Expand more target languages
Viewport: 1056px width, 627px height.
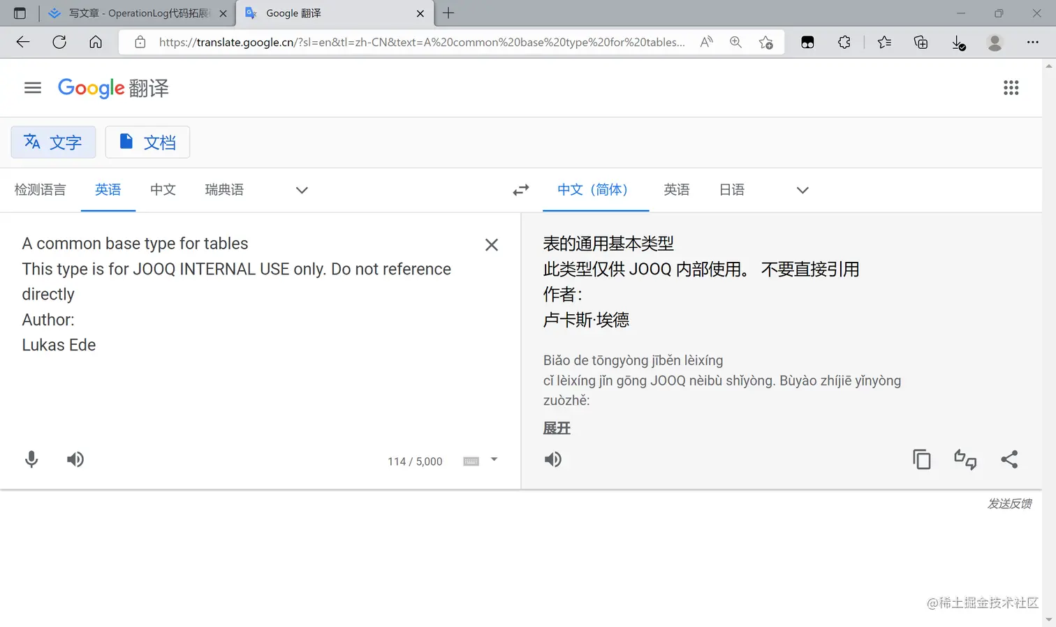[x=802, y=190]
